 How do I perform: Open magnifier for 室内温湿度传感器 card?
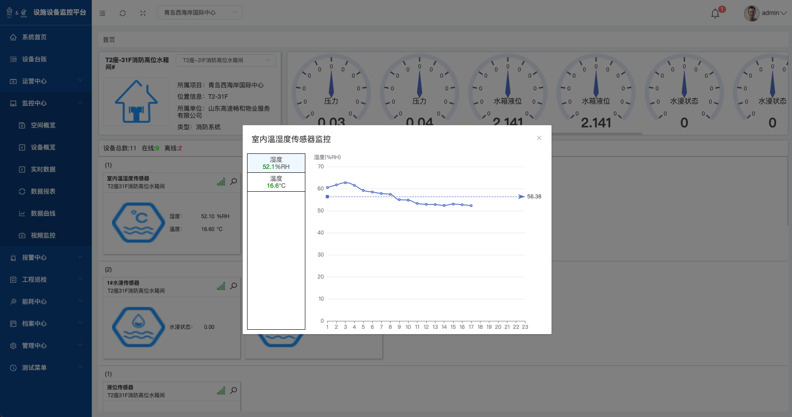[x=234, y=181]
